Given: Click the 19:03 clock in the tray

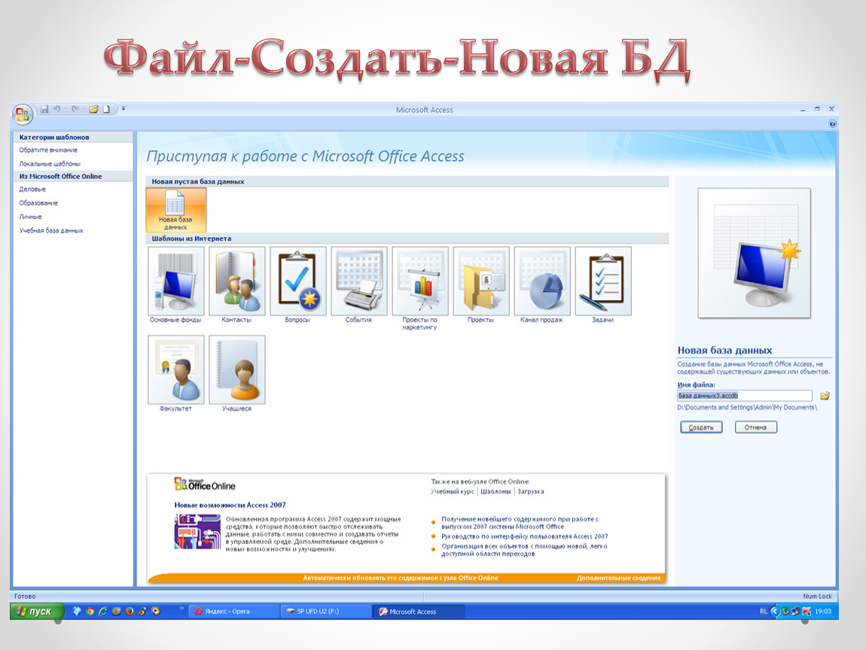Looking at the screenshot, I should tap(823, 612).
